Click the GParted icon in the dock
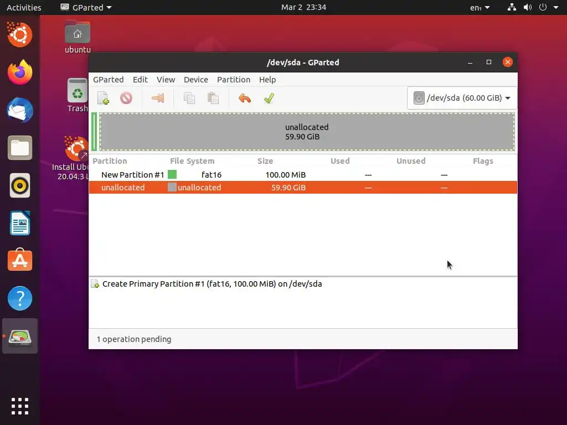This screenshot has width=567, height=425. pos(20,336)
